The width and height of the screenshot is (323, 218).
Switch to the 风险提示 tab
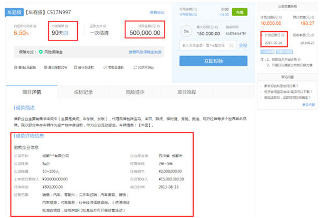[x=135, y=93]
